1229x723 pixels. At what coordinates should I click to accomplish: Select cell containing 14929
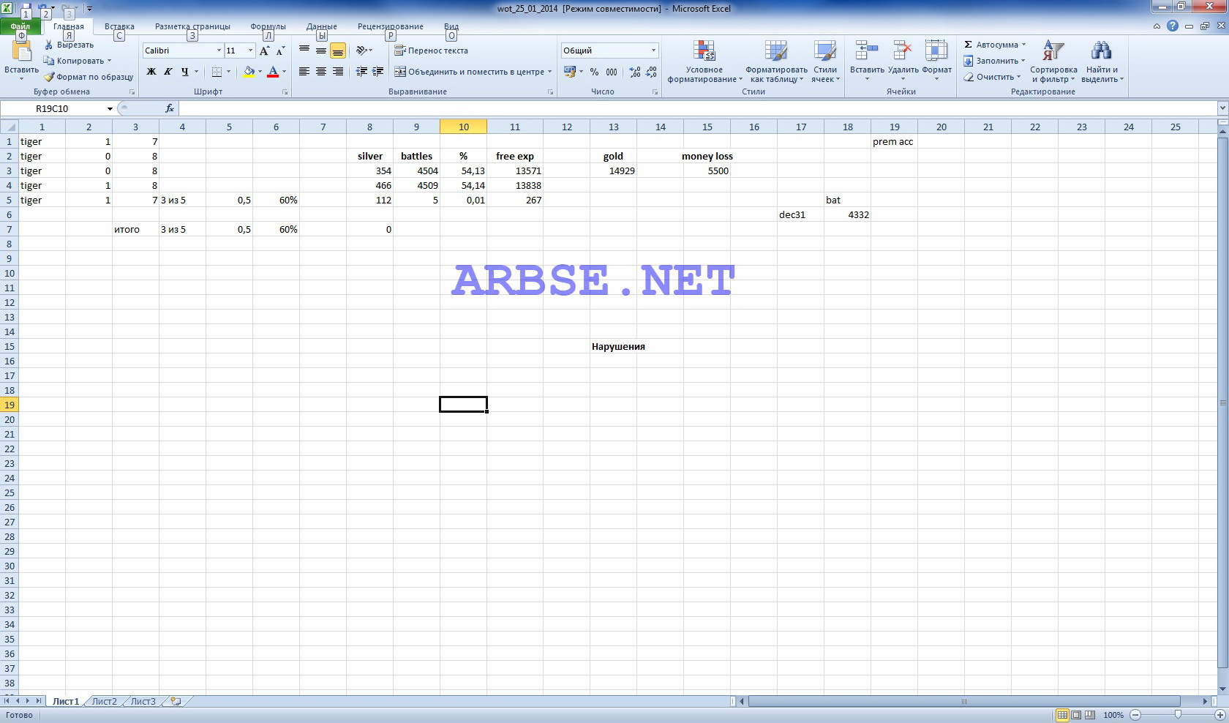click(x=613, y=171)
